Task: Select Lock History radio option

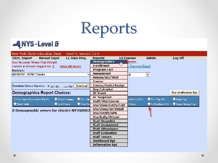Action: [56, 104]
